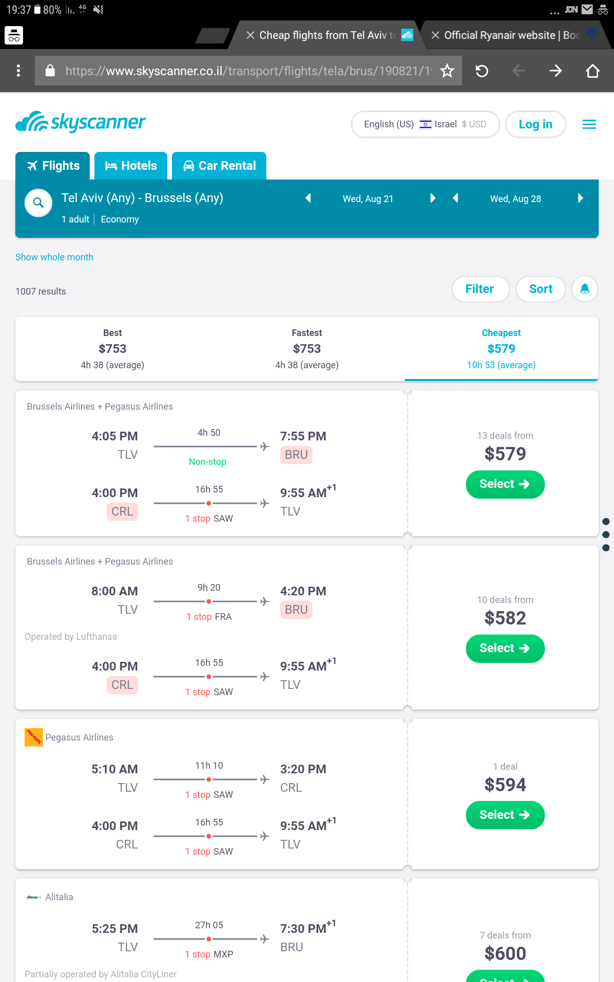
Task: Open the browser three-dot menu
Action: coord(18,71)
